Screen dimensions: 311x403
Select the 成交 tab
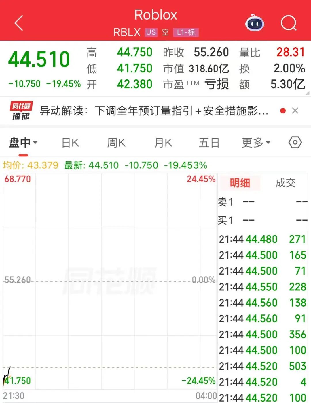pos(285,183)
